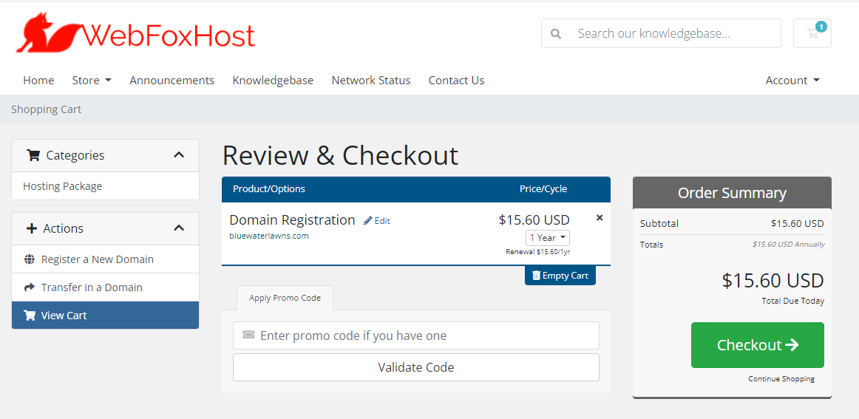
Task: Click the Empty Cart trash button
Action: pos(560,276)
